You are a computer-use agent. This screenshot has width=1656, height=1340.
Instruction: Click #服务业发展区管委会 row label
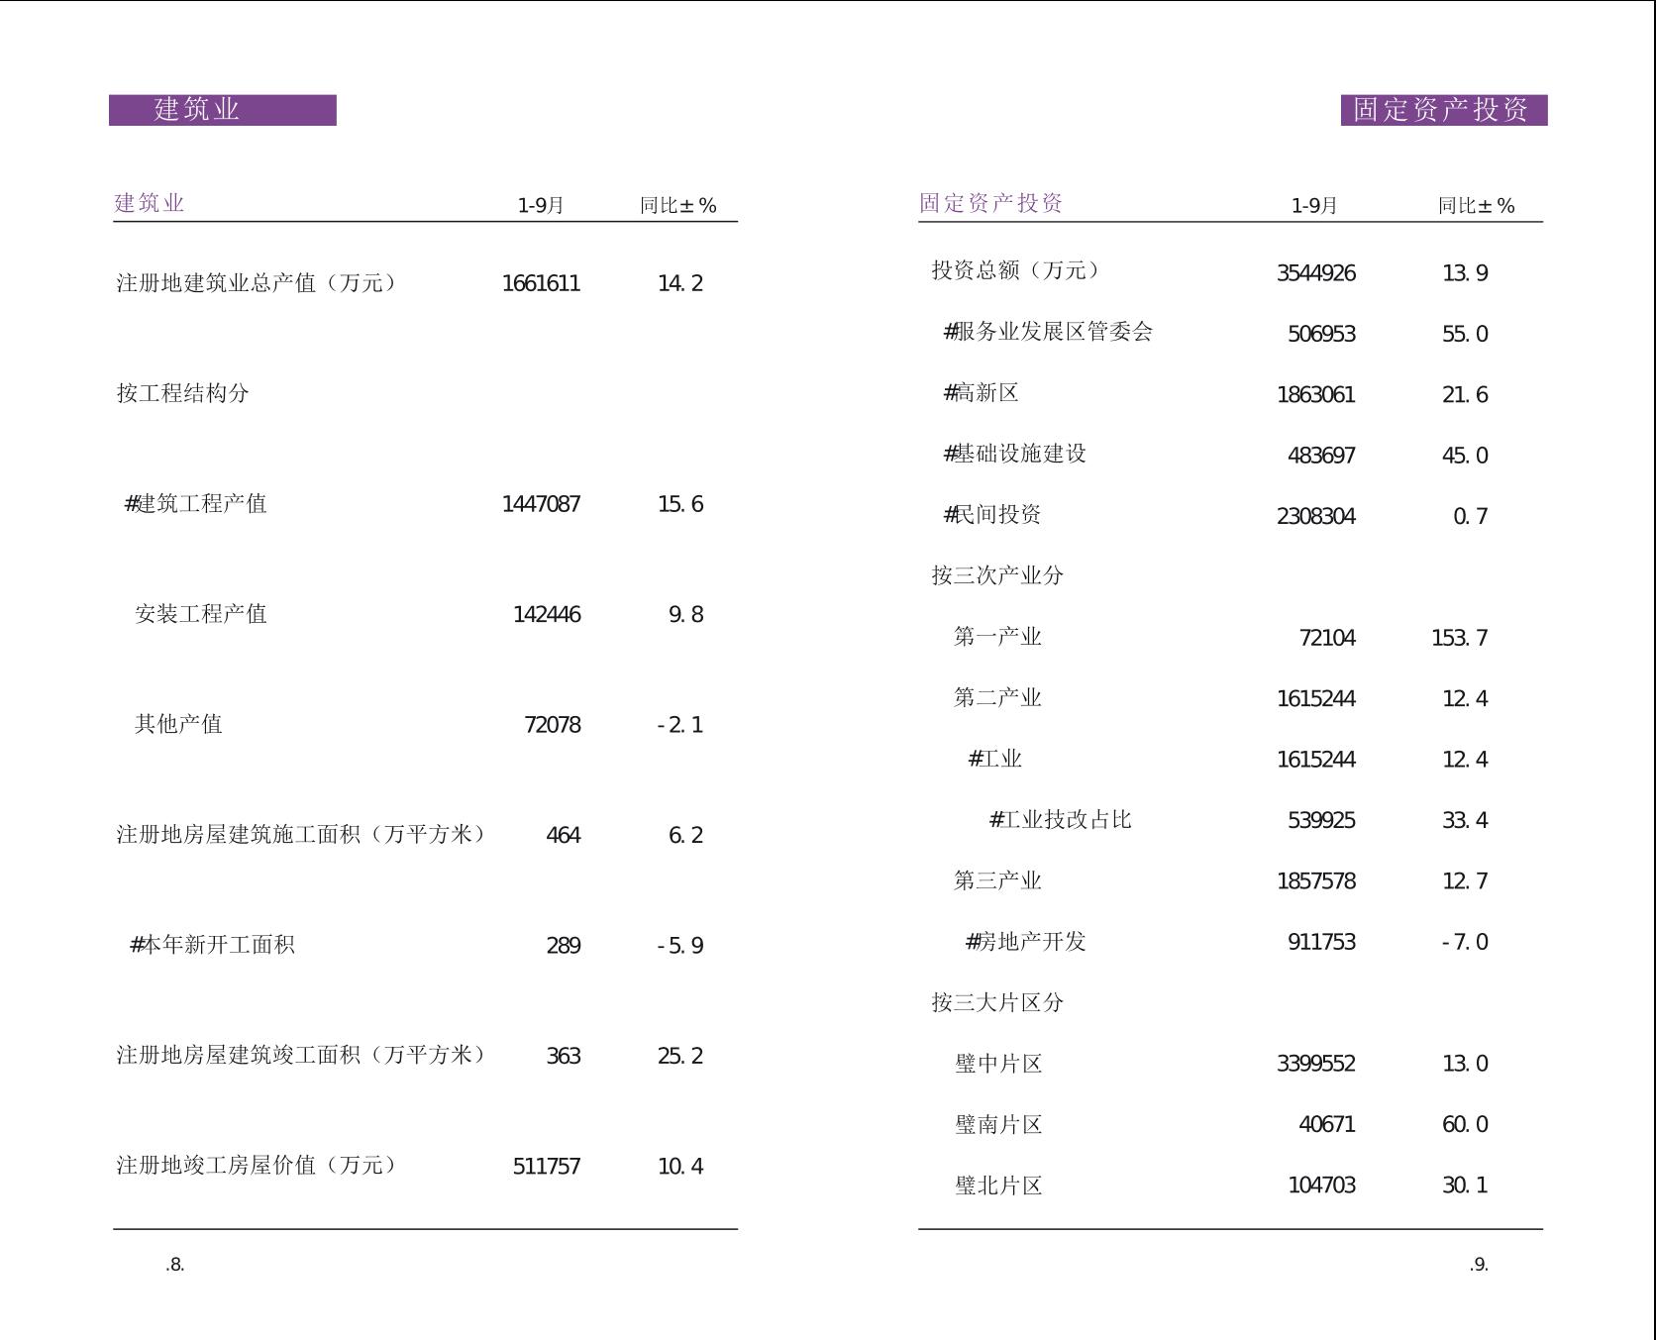1048,332
